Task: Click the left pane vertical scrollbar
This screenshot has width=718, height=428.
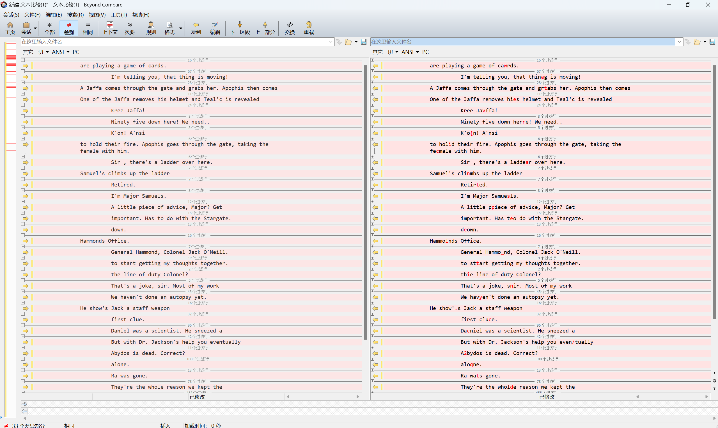Action: tap(366, 202)
